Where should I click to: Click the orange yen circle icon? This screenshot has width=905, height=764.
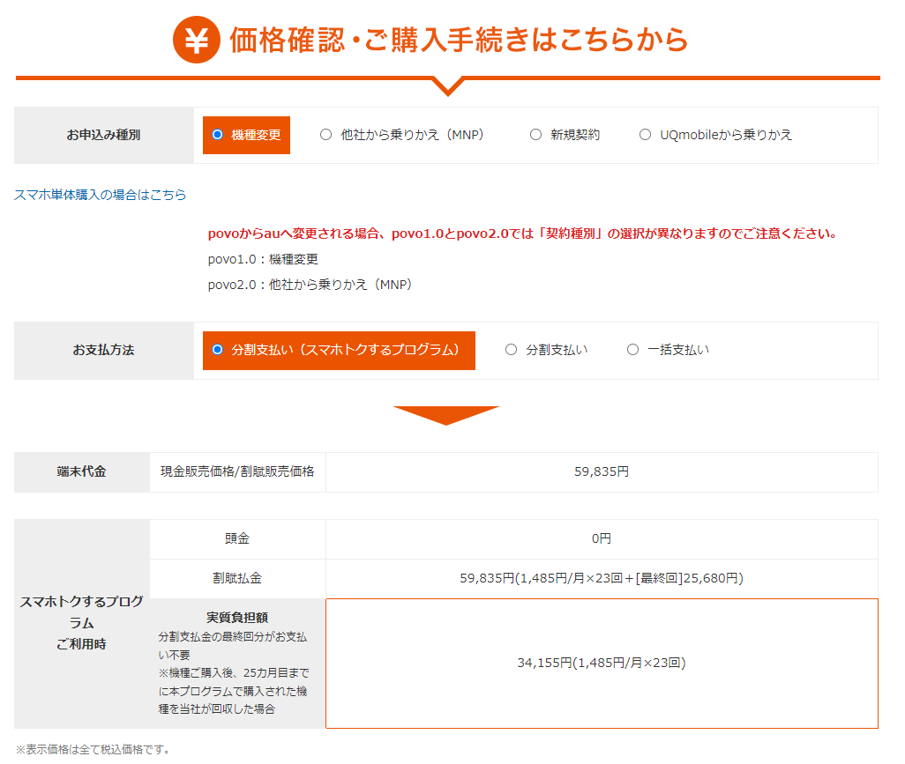click(x=195, y=41)
